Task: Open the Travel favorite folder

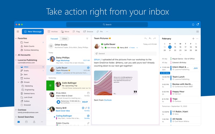Action: pos(30,42)
